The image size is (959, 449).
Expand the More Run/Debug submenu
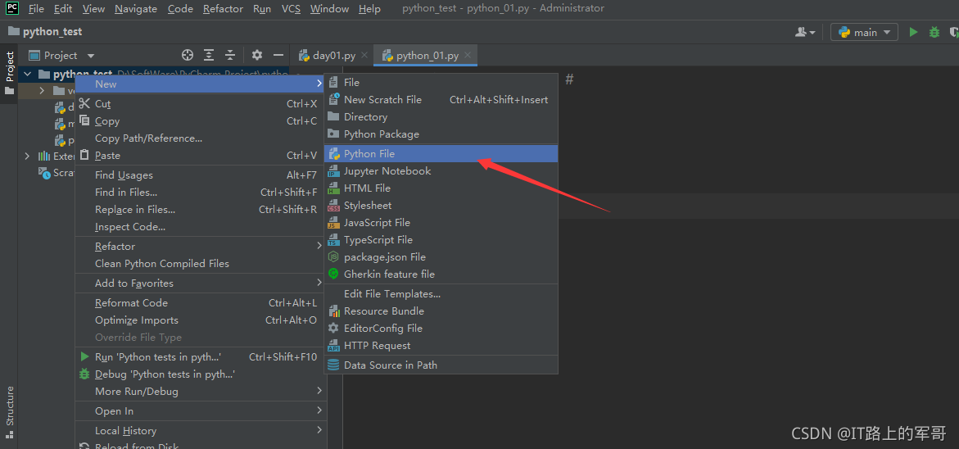[319, 390]
